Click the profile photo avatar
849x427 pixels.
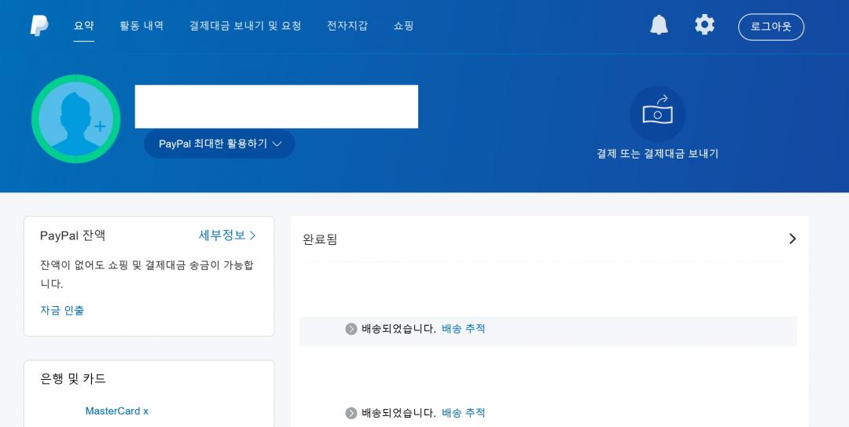75,119
